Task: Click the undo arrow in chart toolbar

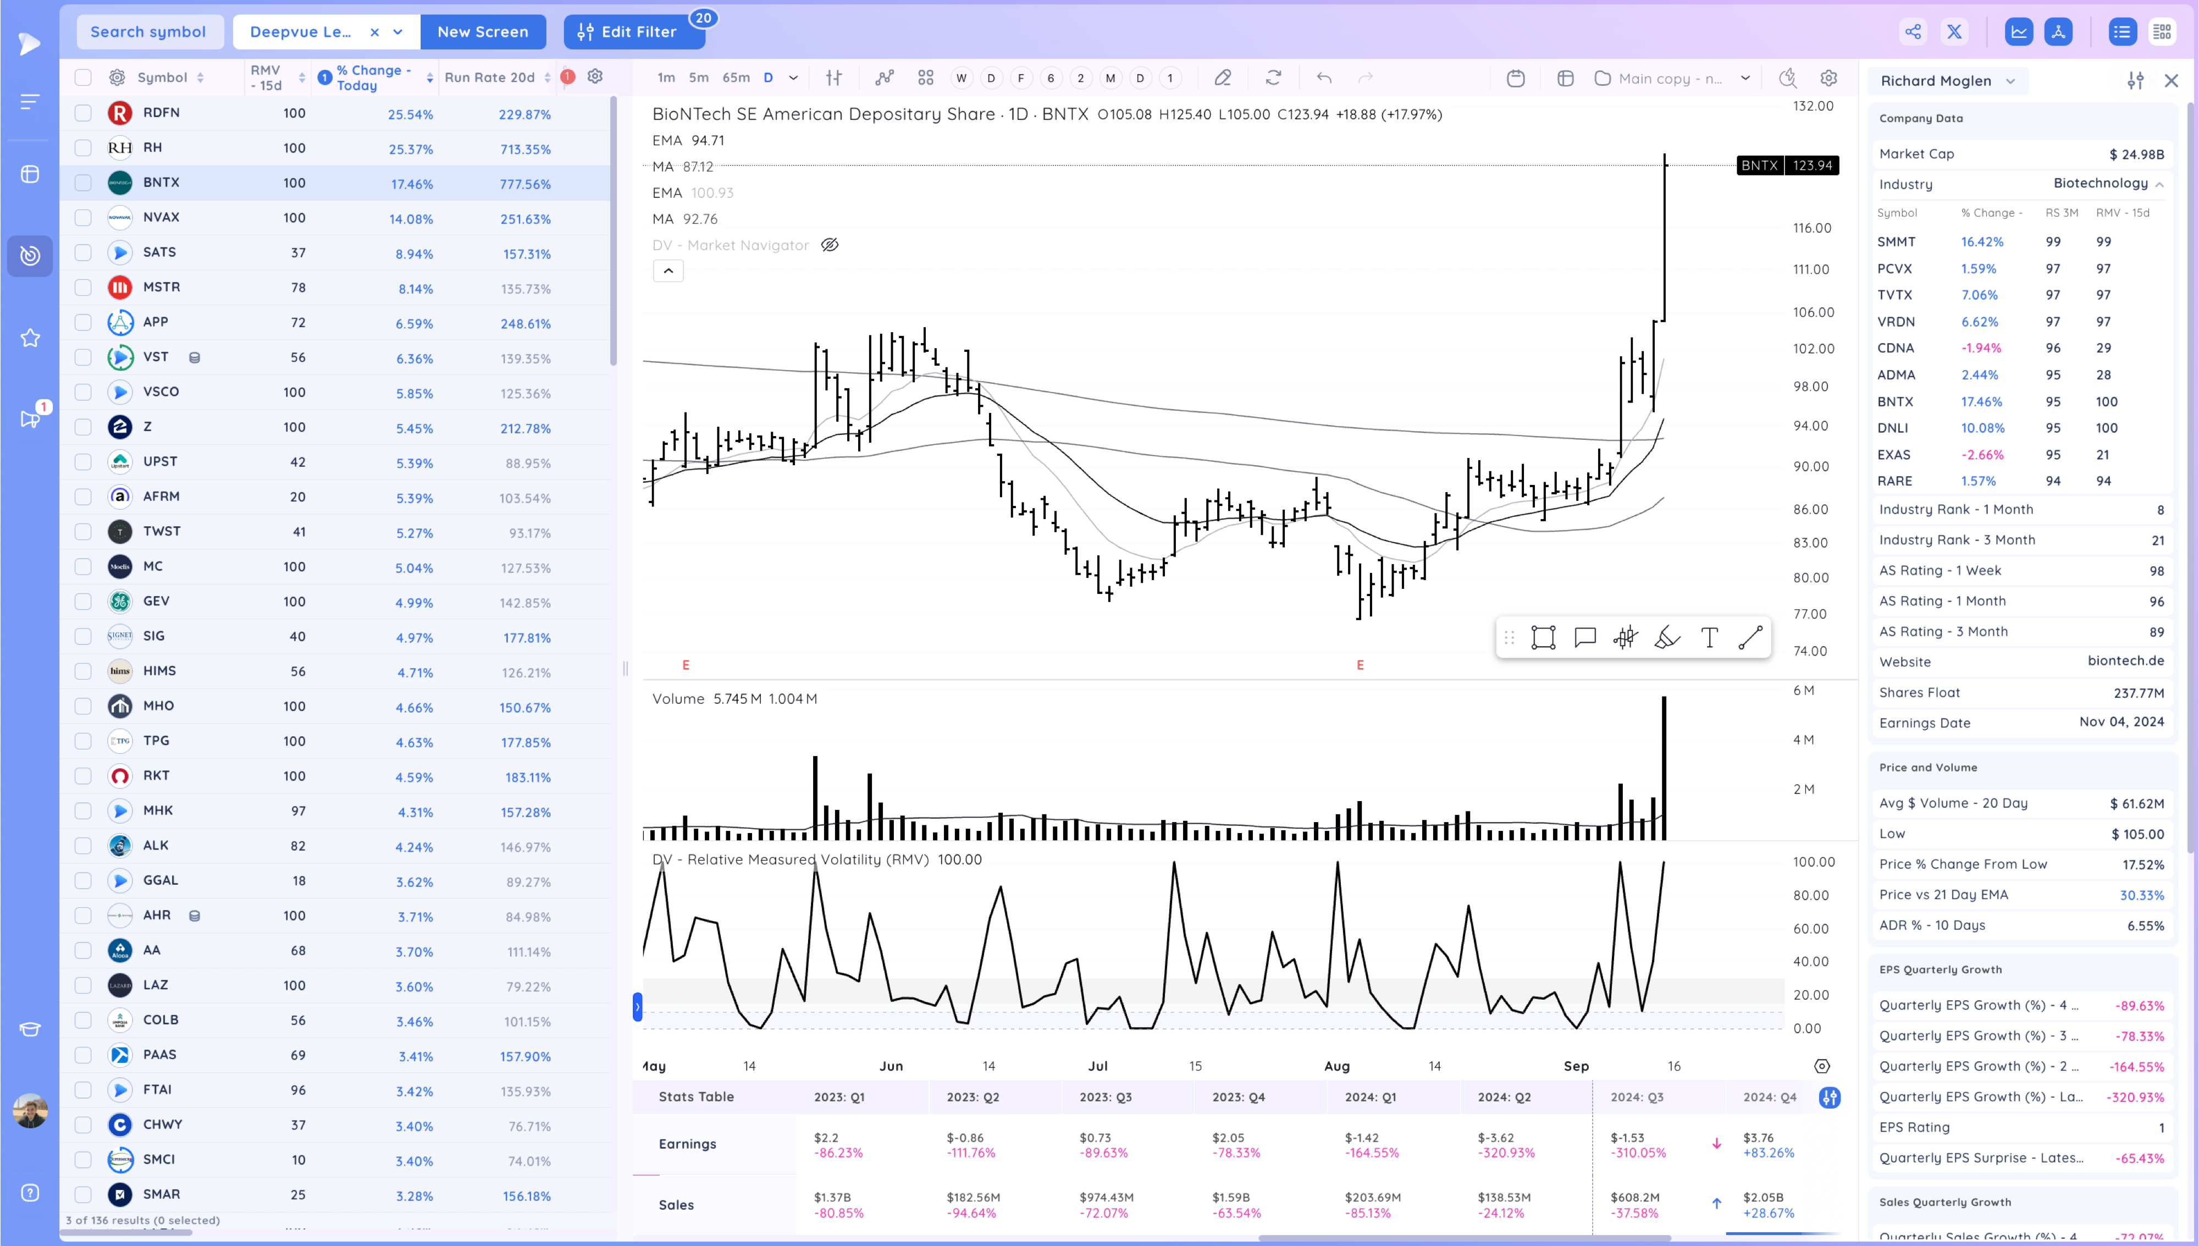Action: 1324,78
